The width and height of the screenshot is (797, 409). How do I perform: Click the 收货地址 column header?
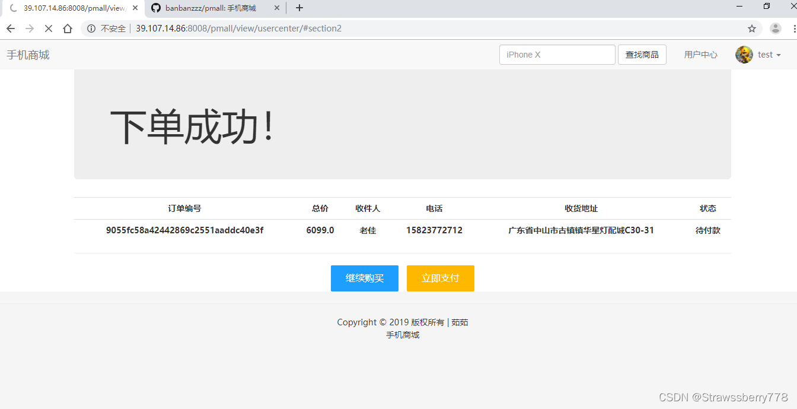coord(581,208)
